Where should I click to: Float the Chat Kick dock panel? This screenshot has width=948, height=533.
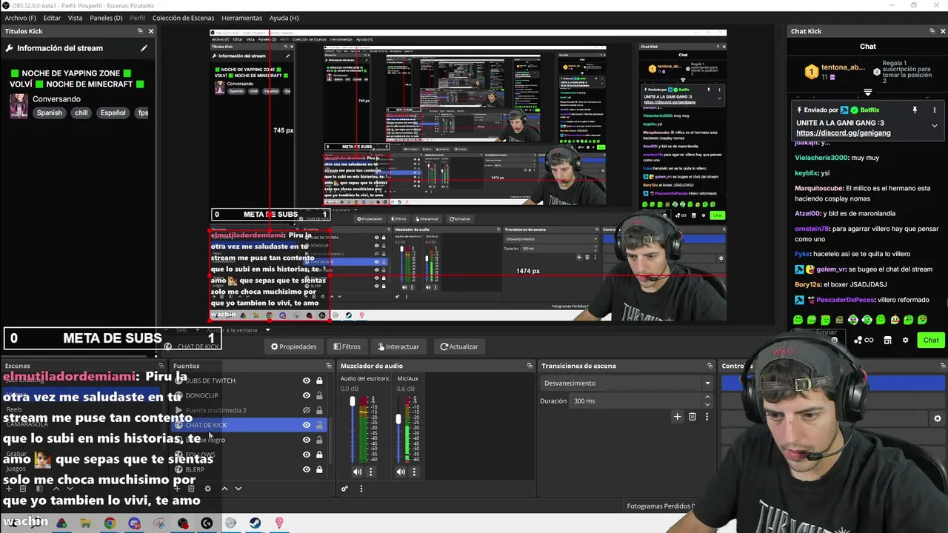coord(932,31)
